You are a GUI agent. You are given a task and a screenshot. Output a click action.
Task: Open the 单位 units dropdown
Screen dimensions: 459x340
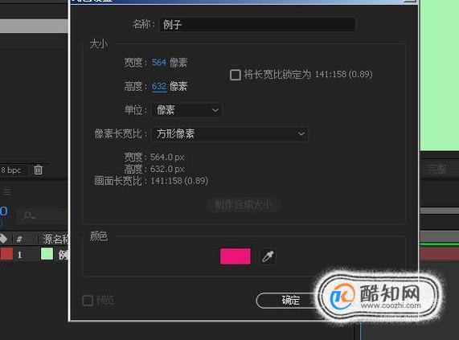(x=186, y=110)
